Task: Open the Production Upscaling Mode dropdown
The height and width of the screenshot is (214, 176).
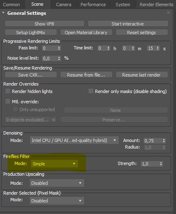Action: click(x=57, y=183)
